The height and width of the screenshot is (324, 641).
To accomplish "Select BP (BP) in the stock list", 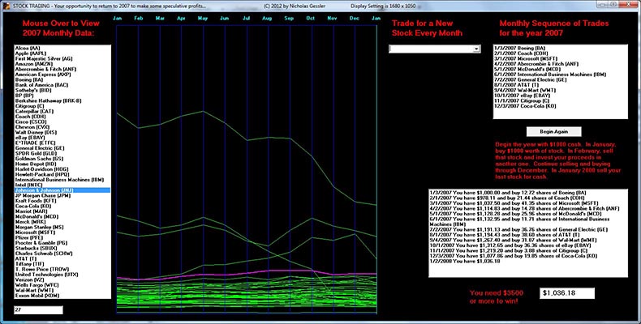I will [62, 96].
